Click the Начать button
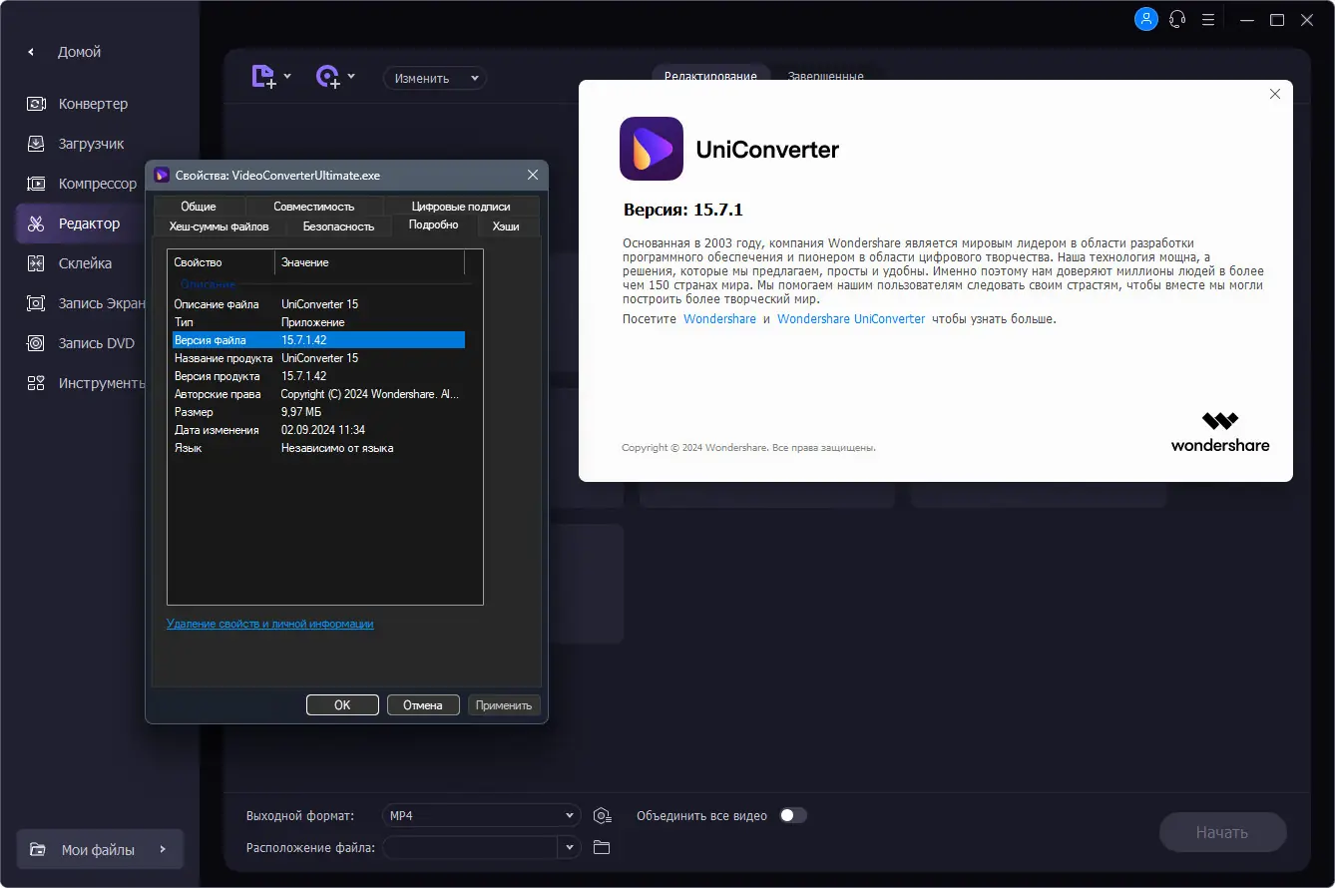Screen dimensions: 1335x888 point(1222,832)
